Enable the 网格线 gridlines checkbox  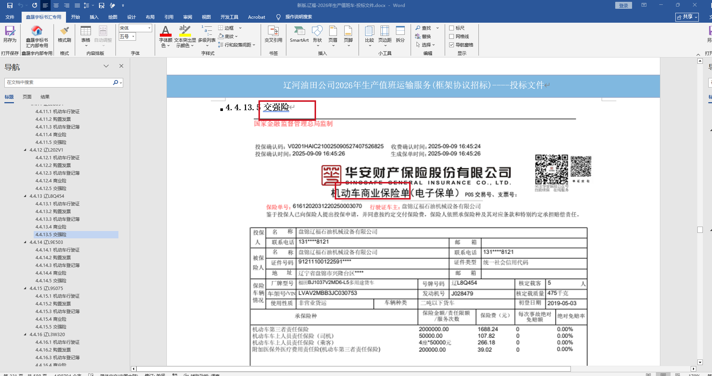click(x=452, y=36)
